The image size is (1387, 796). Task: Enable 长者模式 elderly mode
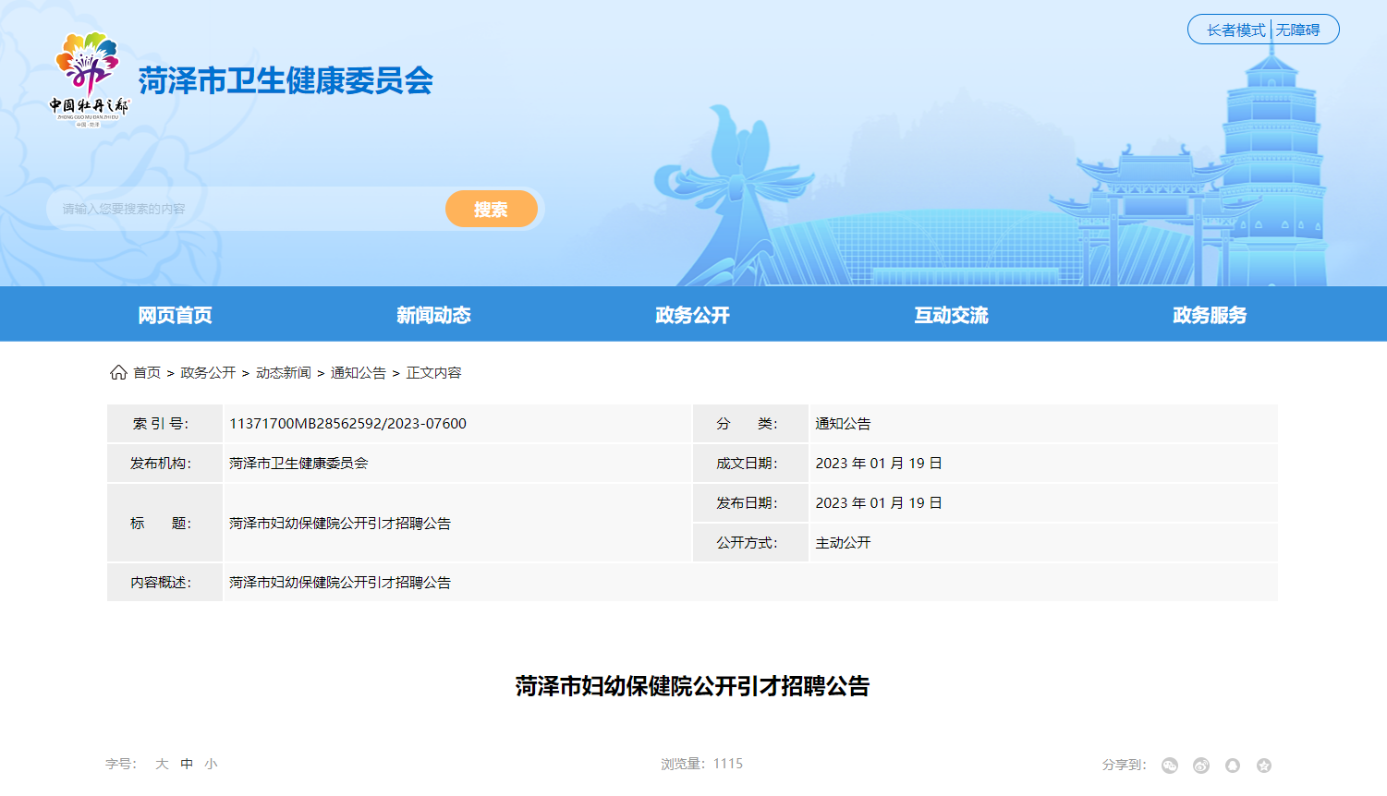(1235, 30)
